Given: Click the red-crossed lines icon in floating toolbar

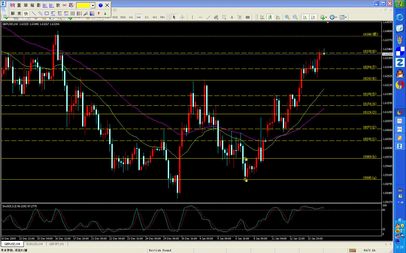Looking at the screenshot, I should click(65, 5).
